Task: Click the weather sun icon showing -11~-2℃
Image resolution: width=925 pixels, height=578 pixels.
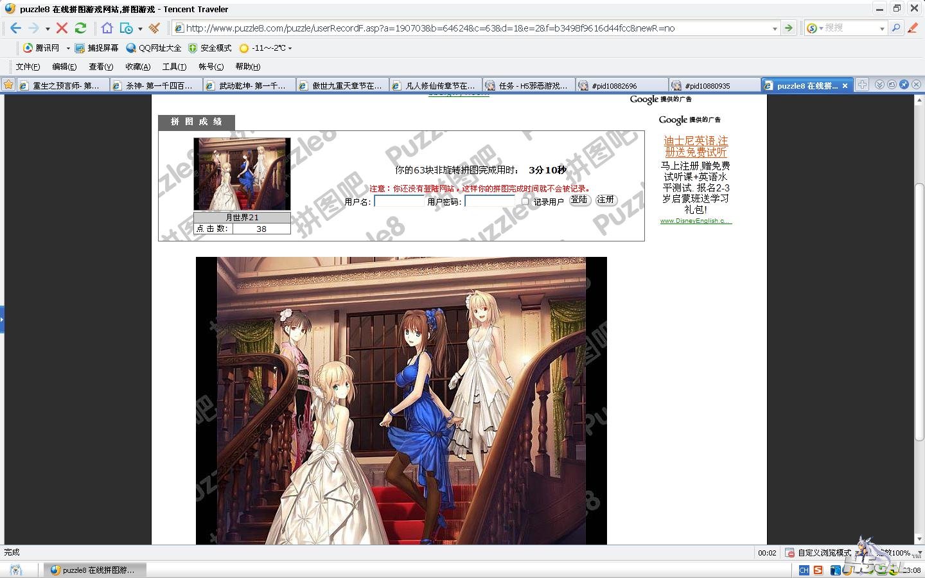Action: pos(243,48)
